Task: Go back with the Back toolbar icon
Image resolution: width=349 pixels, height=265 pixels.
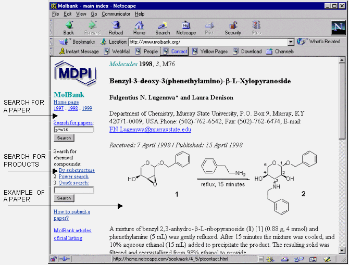Action: 69,28
